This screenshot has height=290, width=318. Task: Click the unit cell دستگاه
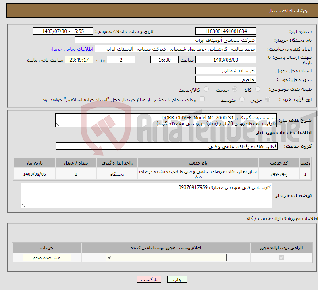[117, 174]
